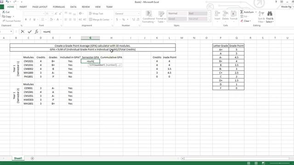Open the VIEW ribbon tab
This screenshot has height=165, width=294.
98,7
